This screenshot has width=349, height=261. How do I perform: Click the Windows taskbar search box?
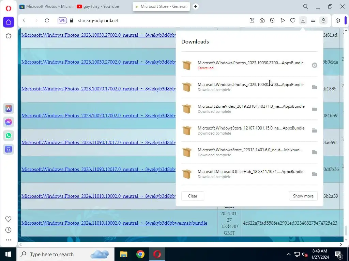point(65,254)
